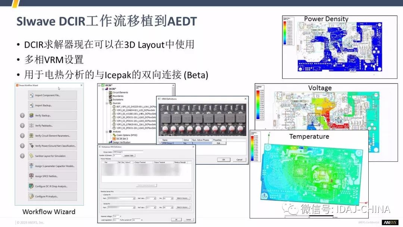Click OK in the Multiphase VRM Definition dialog

(x=176, y=220)
